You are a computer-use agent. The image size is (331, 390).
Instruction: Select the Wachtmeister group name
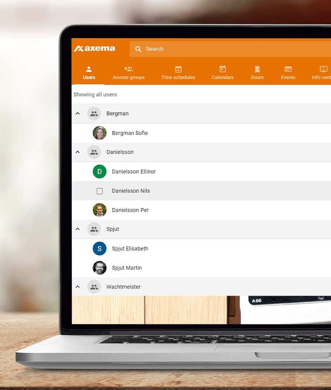coord(123,287)
